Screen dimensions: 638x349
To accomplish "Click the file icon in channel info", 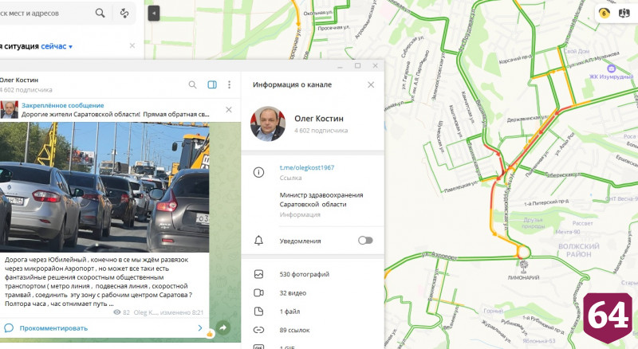I will [x=258, y=312].
